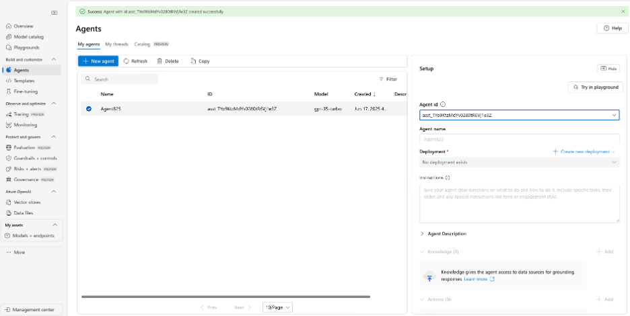Switch to Catalog preview tab
This screenshot has width=630, height=316.
[x=151, y=44]
